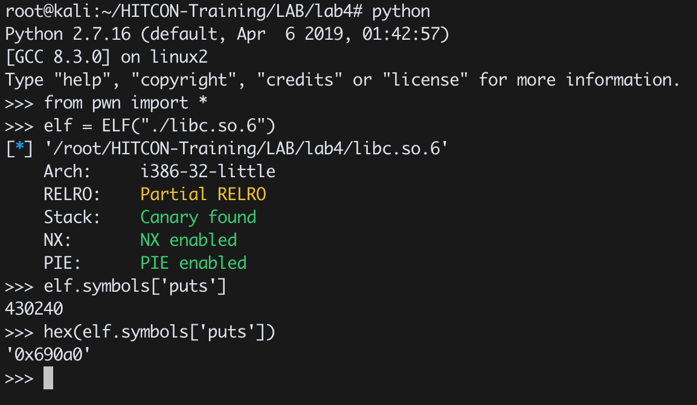The image size is (697, 405).
Task: Click the 'Partial RELRO' yellow text
Action: [x=203, y=194]
